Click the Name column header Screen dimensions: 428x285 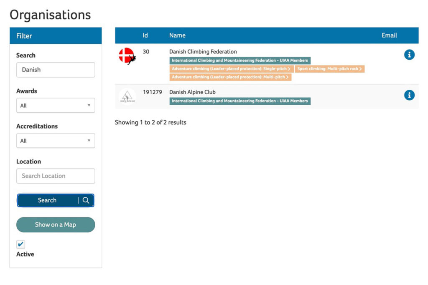click(x=177, y=35)
